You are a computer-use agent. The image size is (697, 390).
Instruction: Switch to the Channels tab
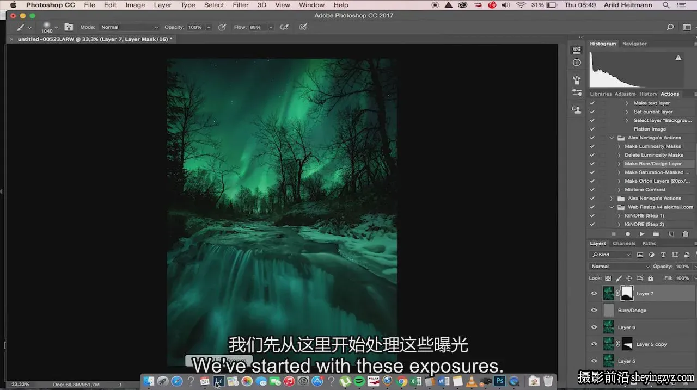tap(624, 243)
